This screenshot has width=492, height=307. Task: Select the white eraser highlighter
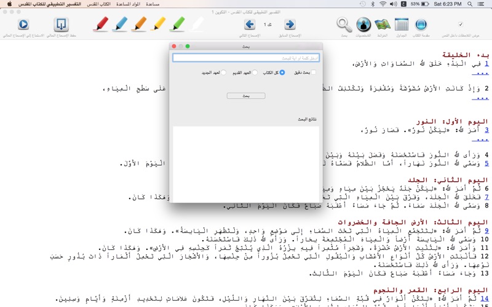tap(197, 24)
